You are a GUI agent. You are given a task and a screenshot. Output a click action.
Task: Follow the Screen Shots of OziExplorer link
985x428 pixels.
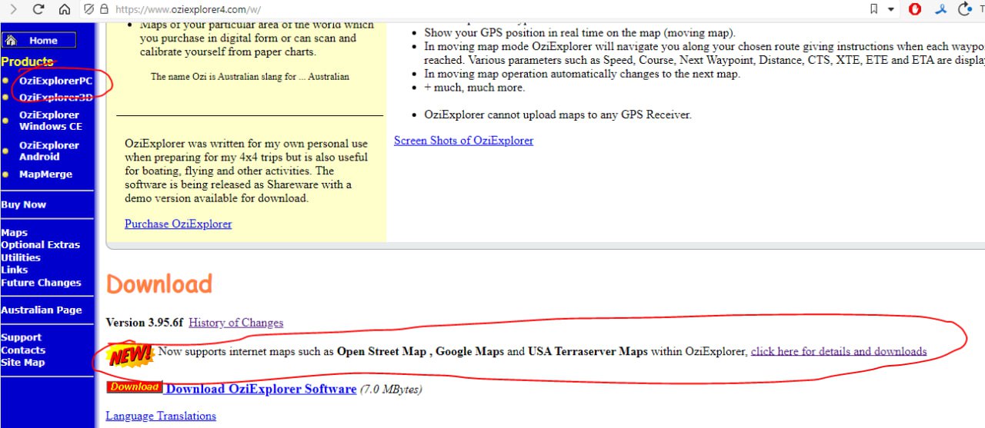tap(463, 141)
